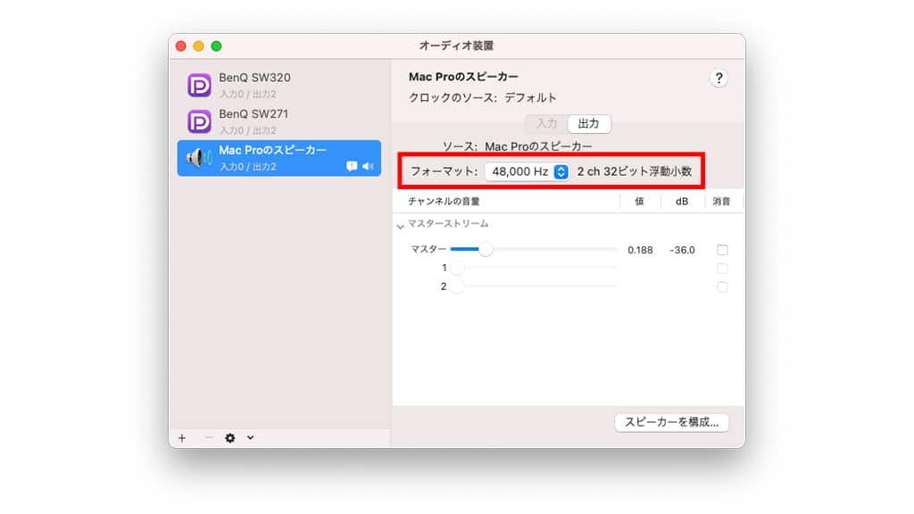Click the minus remove device button
Screen dimensions: 914x514
coord(208,437)
